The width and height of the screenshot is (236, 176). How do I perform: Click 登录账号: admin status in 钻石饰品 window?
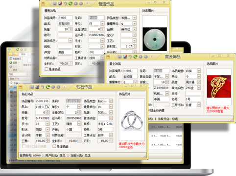(30, 156)
